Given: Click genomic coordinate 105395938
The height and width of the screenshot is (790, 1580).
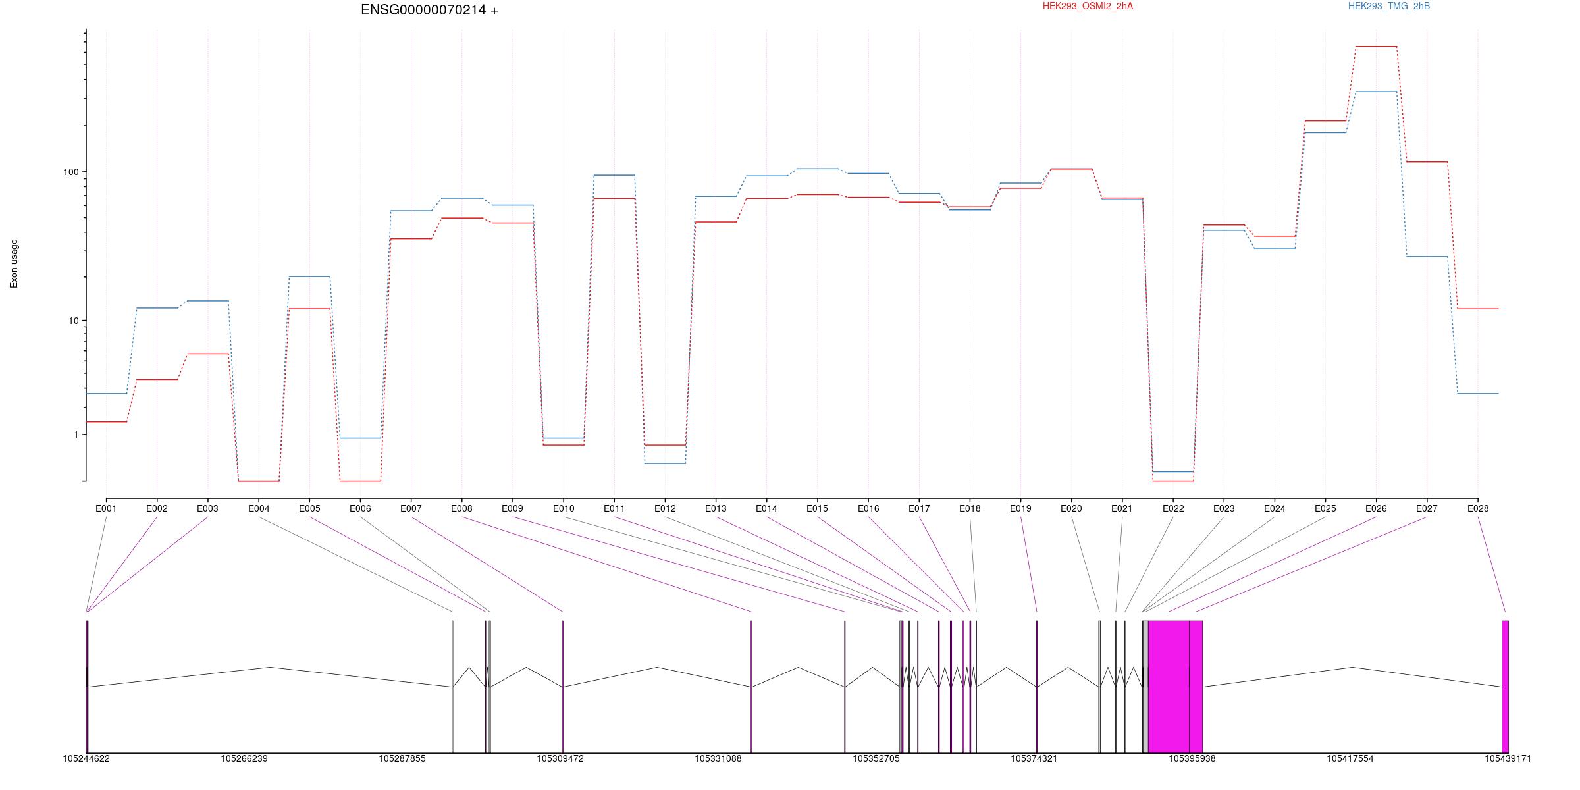Looking at the screenshot, I should 1192,758.
